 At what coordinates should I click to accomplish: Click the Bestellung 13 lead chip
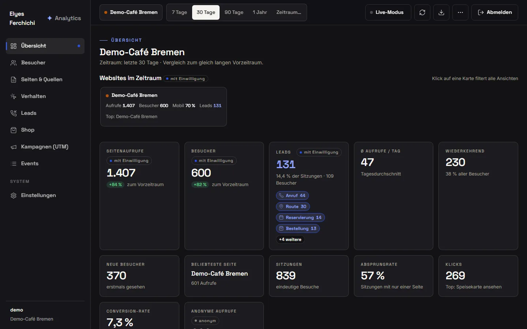[298, 228]
